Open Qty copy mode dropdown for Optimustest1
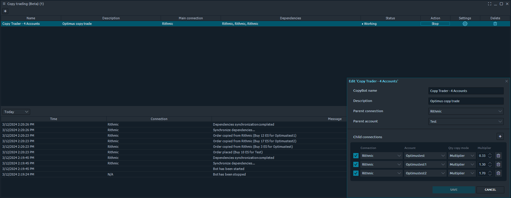 [462, 164]
